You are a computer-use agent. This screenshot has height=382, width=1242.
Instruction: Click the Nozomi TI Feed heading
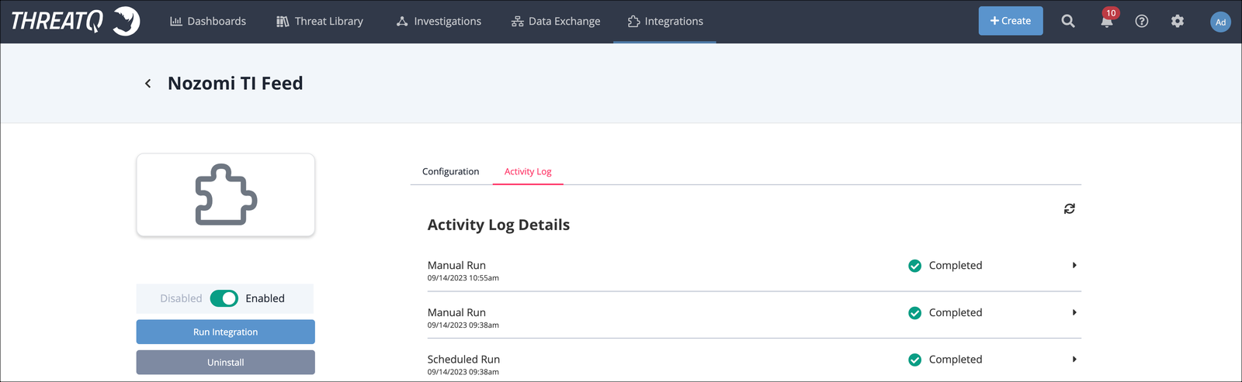(235, 83)
